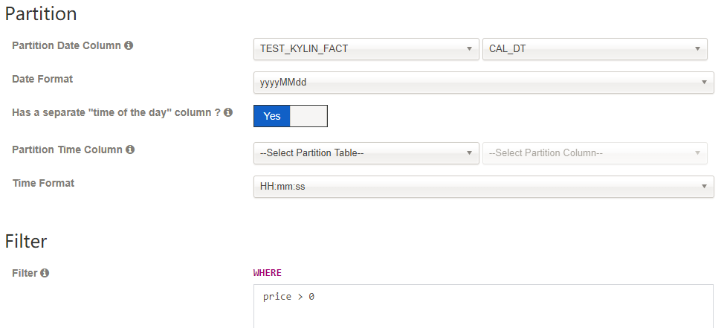Open the "Select Partition Table" dropdown
This screenshot has height=328, width=727.
[x=366, y=153]
